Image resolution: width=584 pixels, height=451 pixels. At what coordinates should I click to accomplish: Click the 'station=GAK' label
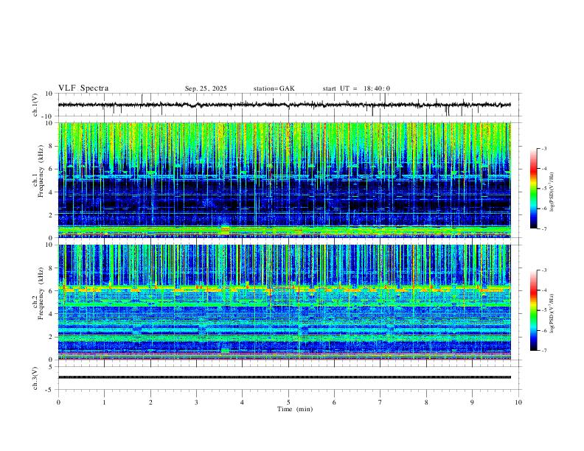click(274, 88)
